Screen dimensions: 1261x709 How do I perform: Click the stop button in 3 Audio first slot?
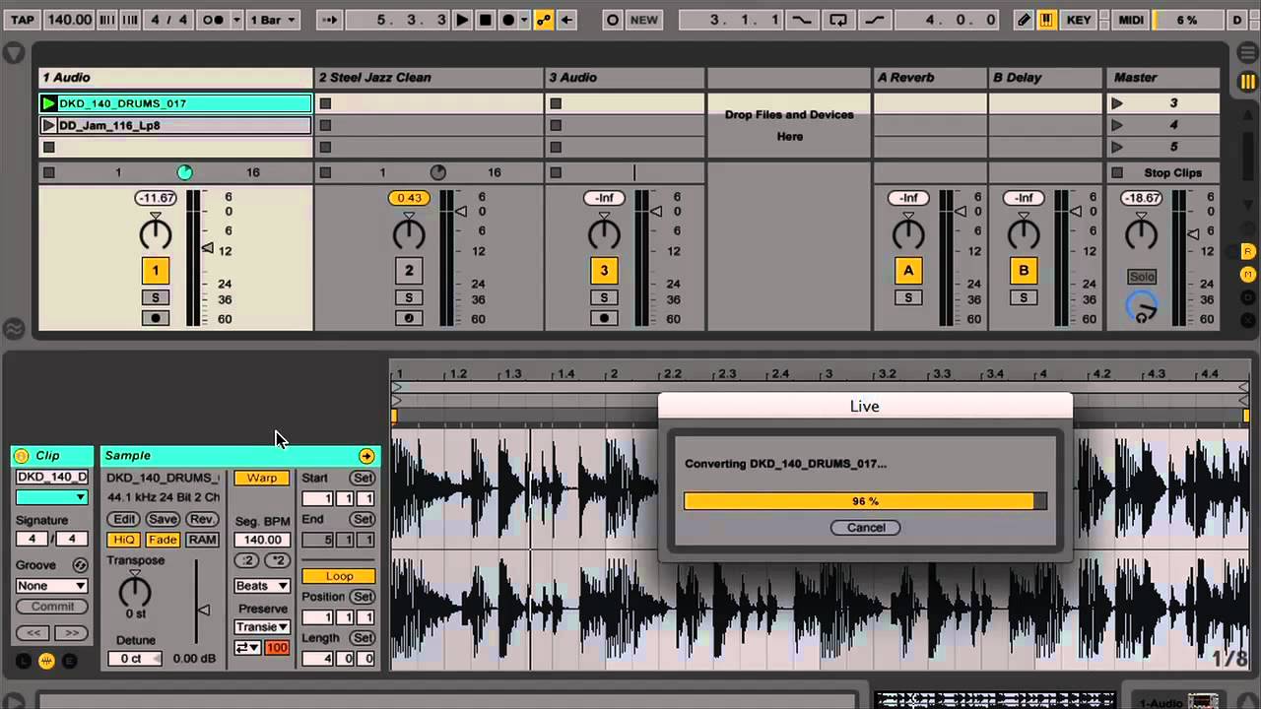pos(556,103)
